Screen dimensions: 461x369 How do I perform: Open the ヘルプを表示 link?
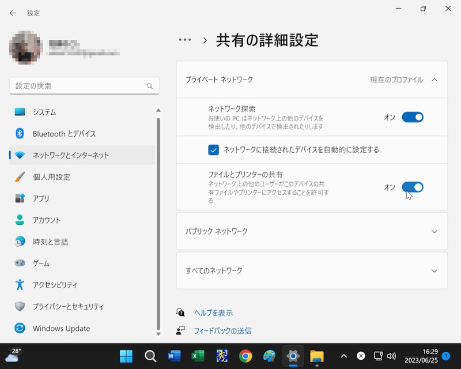tap(213, 312)
